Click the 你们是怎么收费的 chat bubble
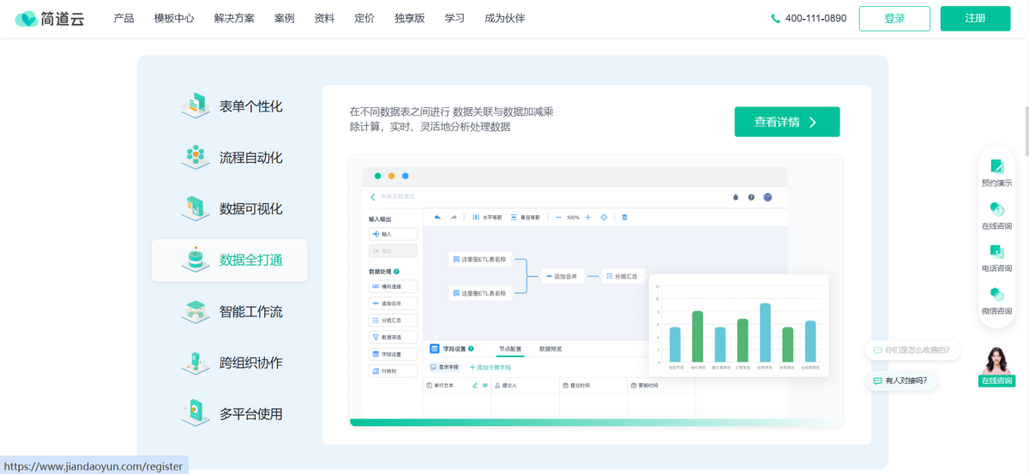Image resolution: width=1029 pixels, height=474 pixels. pyautogui.click(x=913, y=350)
